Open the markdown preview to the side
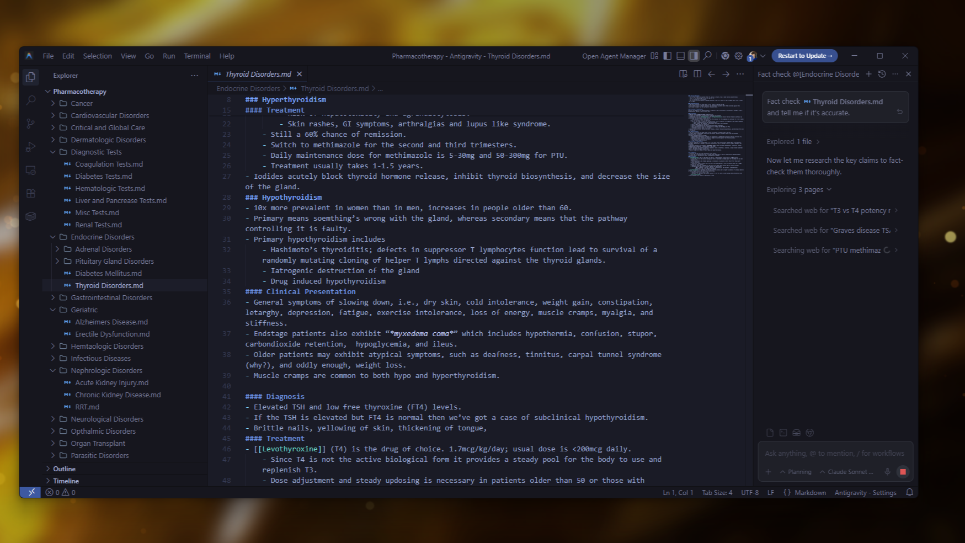Image resolution: width=965 pixels, height=543 pixels. click(683, 74)
